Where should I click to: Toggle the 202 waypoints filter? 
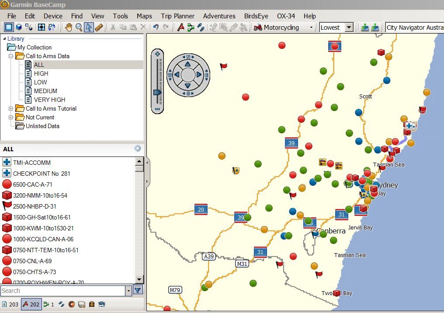click(x=31, y=304)
